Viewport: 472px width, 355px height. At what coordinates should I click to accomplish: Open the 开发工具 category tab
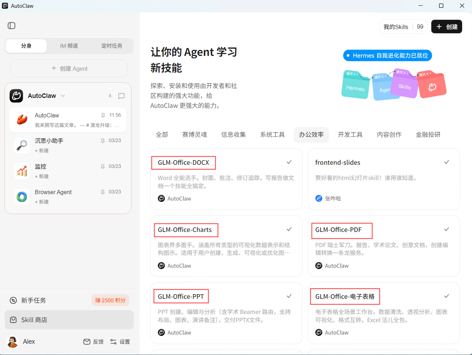[350, 135]
